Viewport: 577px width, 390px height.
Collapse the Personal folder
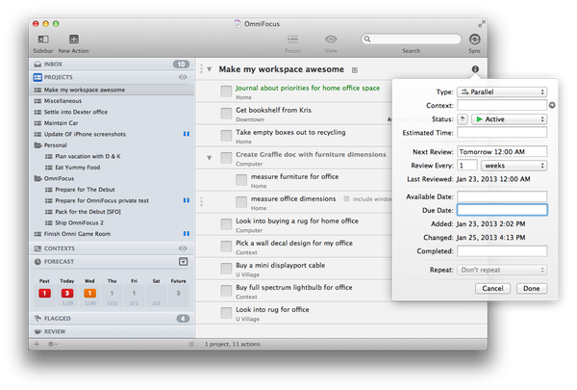point(38,145)
